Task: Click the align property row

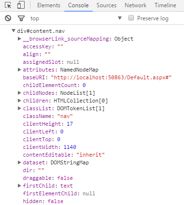Action: [x=37, y=54]
